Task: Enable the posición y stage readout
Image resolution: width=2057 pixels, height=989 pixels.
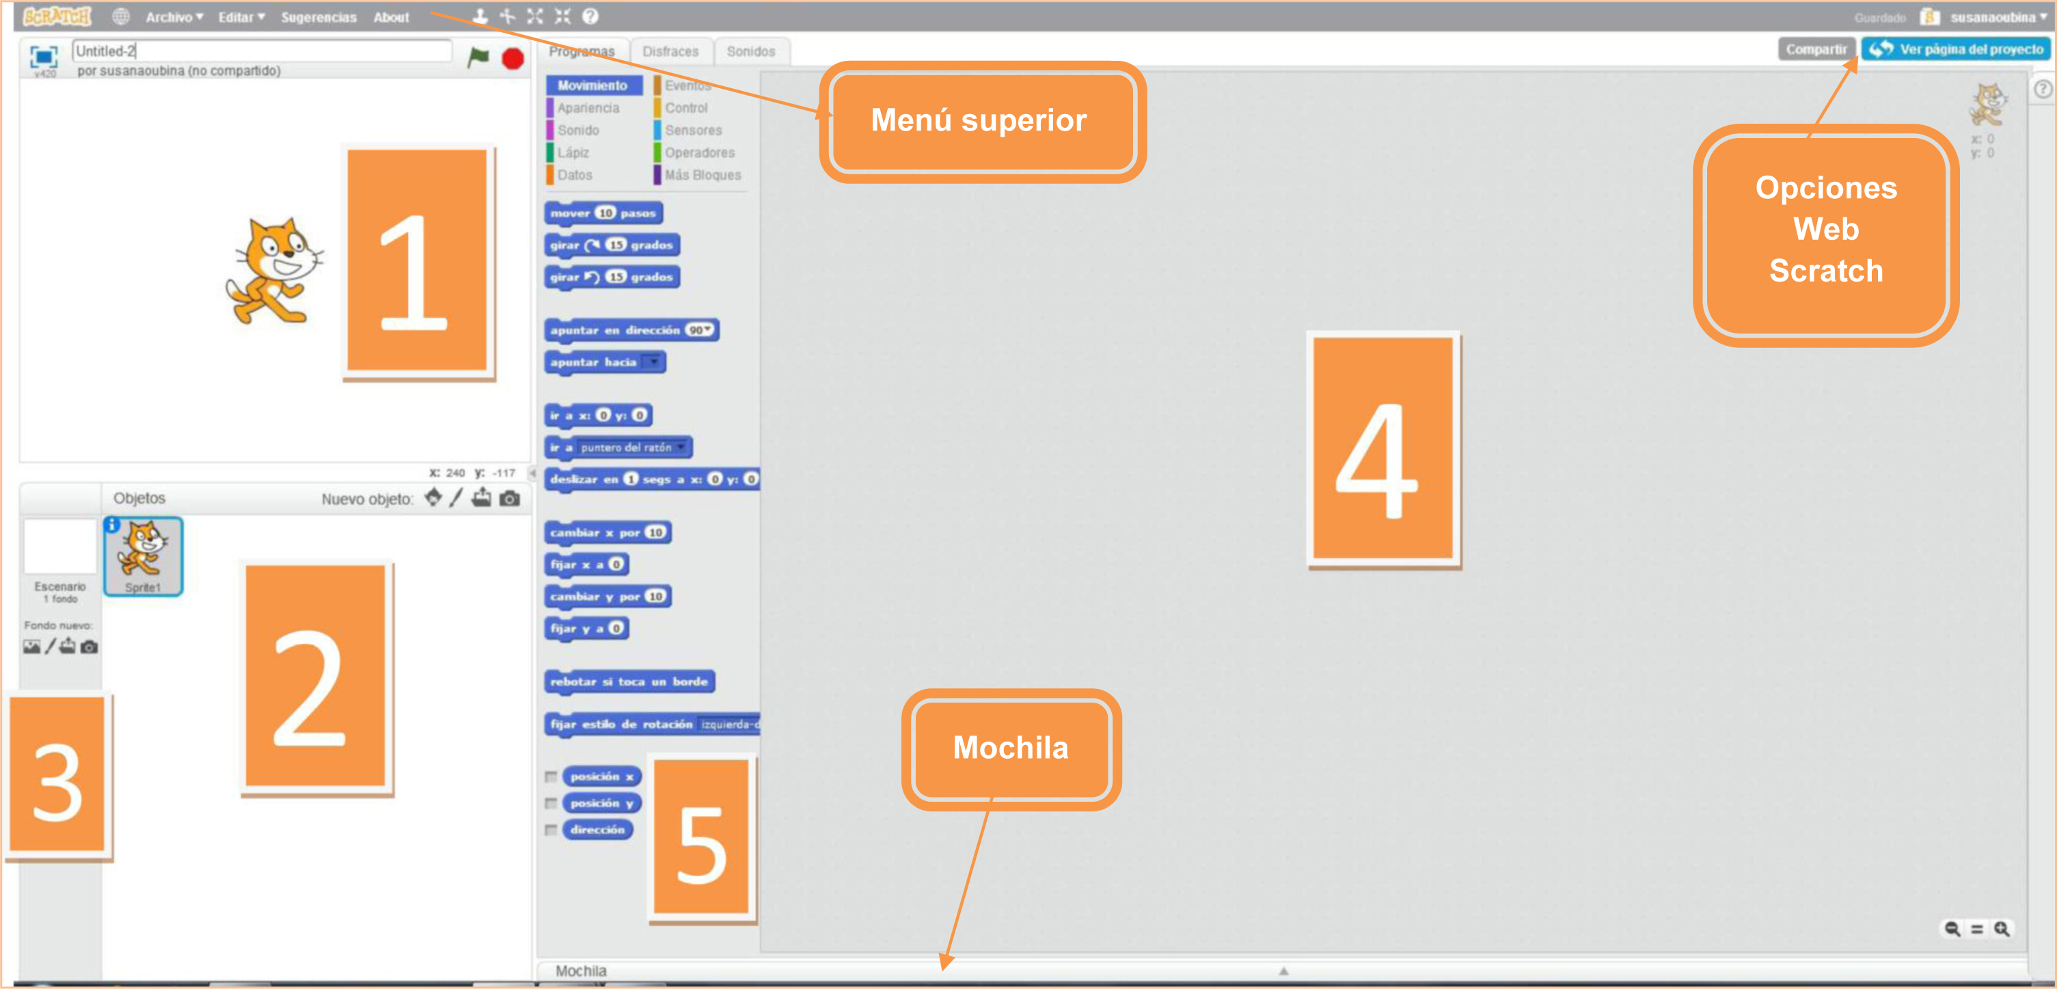Action: (551, 803)
